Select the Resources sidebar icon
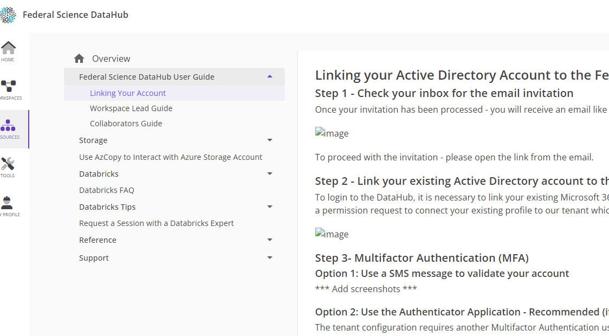Viewport: 609px width, 336px height. coord(8,126)
